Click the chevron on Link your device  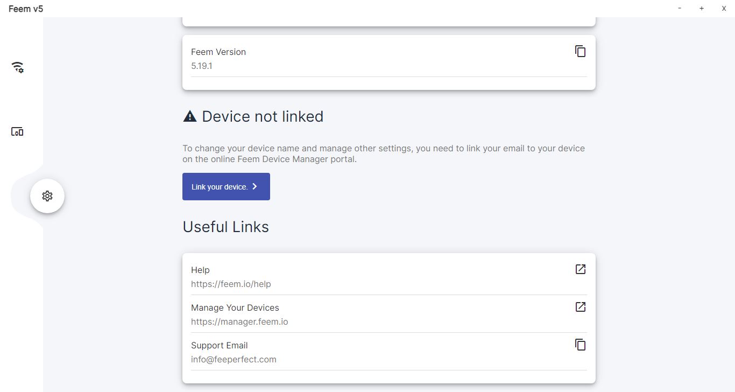pos(255,186)
